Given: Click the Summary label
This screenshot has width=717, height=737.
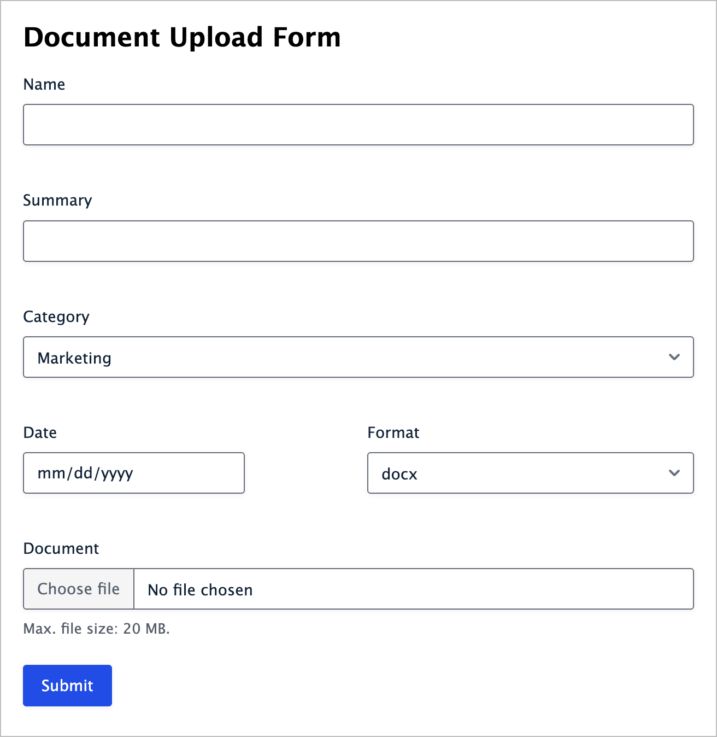Looking at the screenshot, I should click(57, 200).
